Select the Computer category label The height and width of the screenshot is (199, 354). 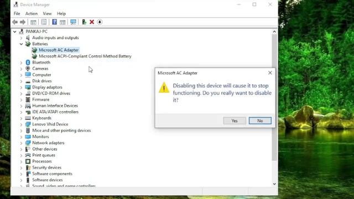pyautogui.click(x=41, y=75)
